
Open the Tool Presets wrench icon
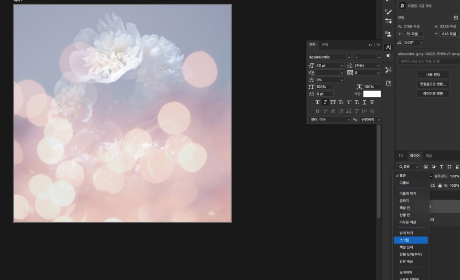tap(388, 70)
